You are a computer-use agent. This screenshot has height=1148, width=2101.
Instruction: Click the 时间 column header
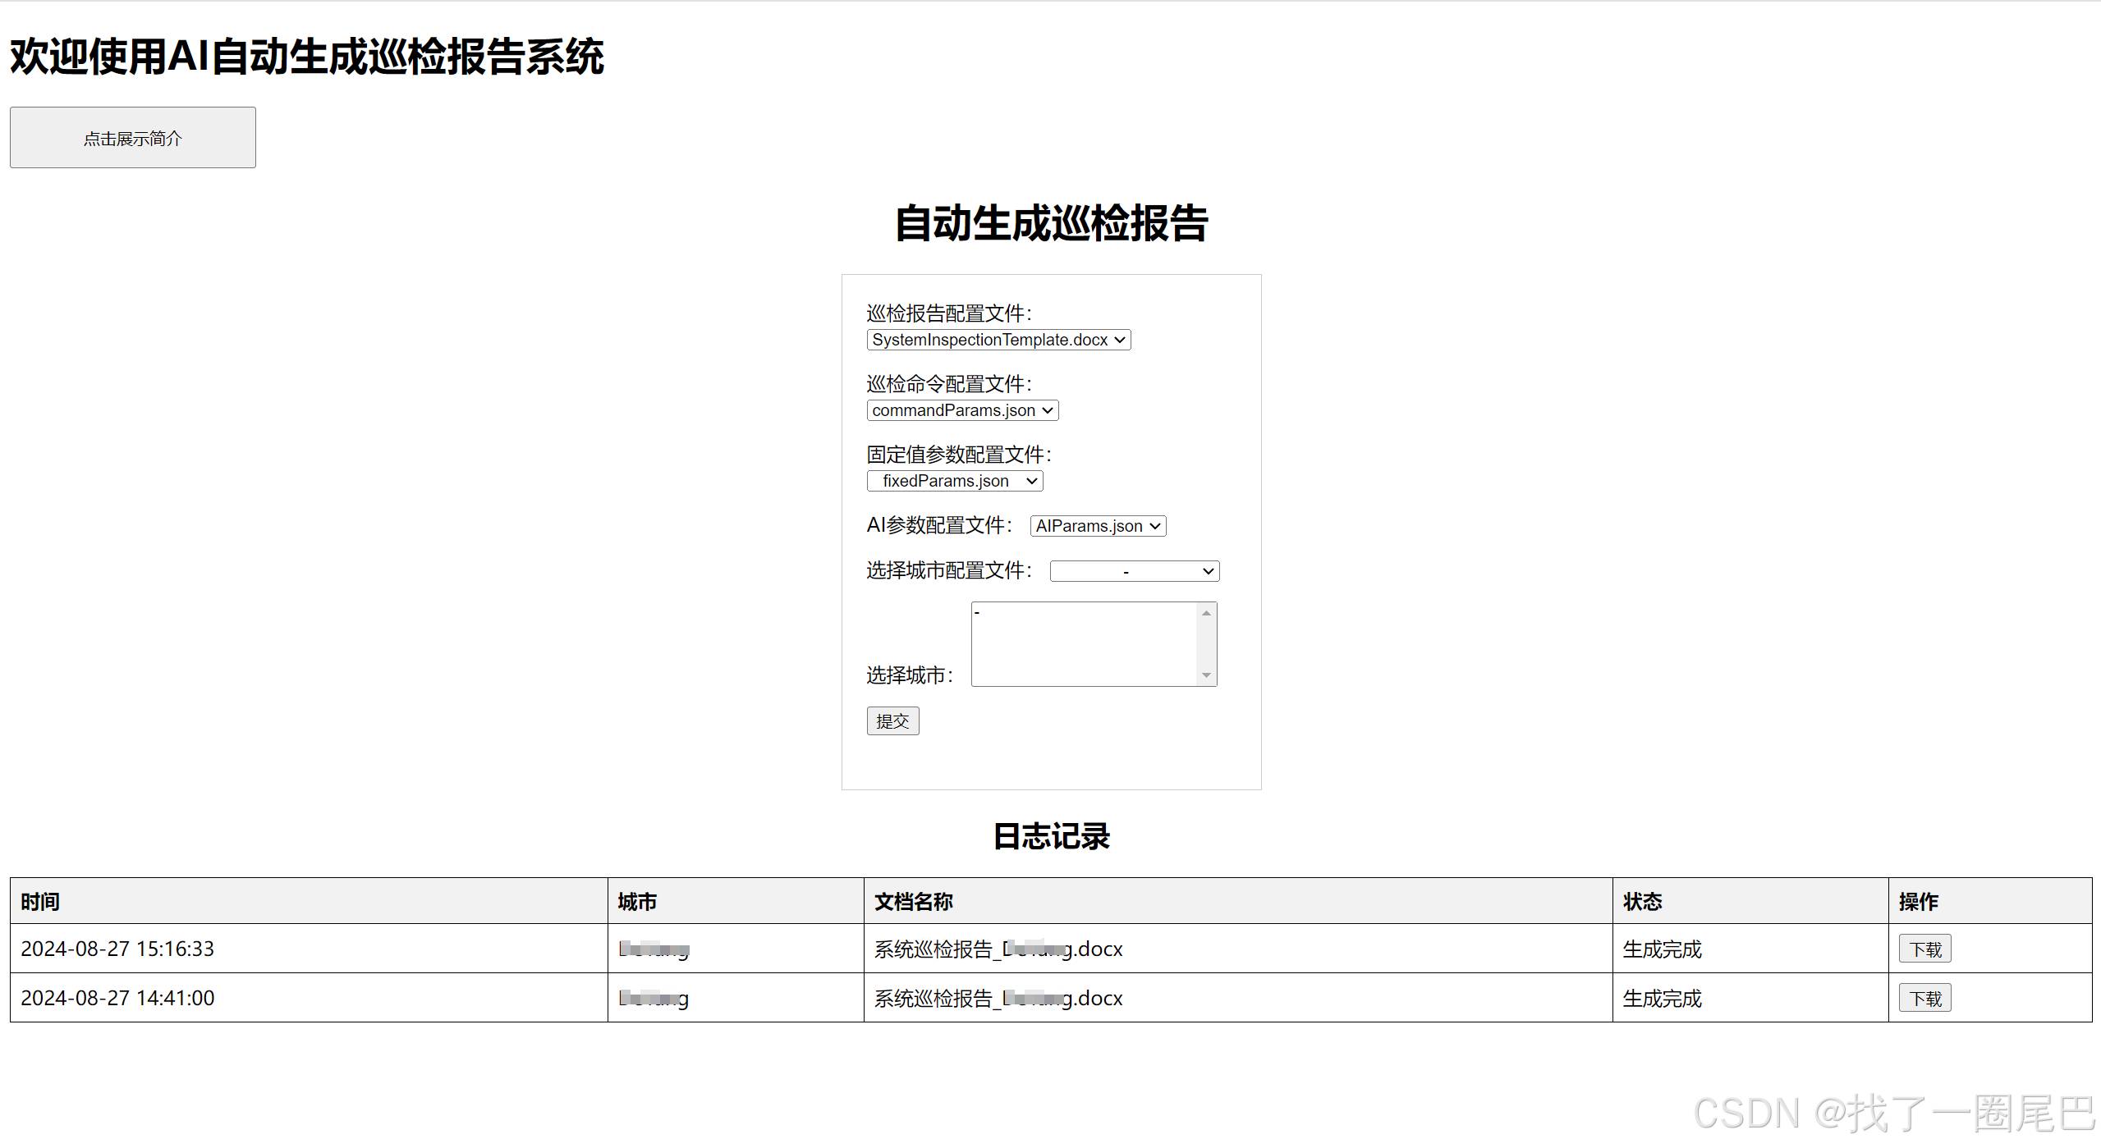[x=40, y=902]
